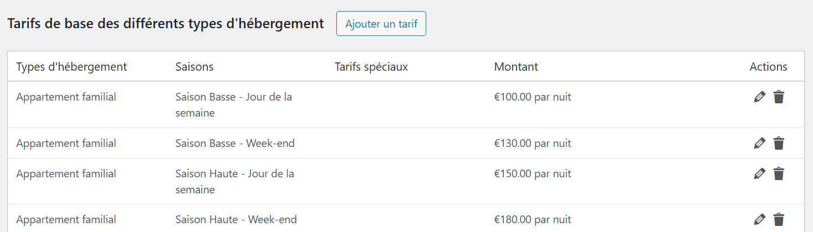Click the page heading Tarifs de base
813x232 pixels.
pos(165,24)
